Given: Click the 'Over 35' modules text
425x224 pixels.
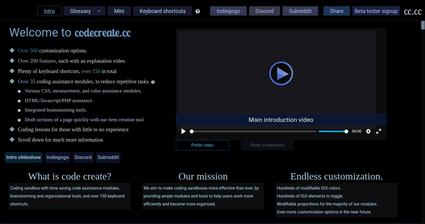Looking at the screenshot, I should click(27, 82).
